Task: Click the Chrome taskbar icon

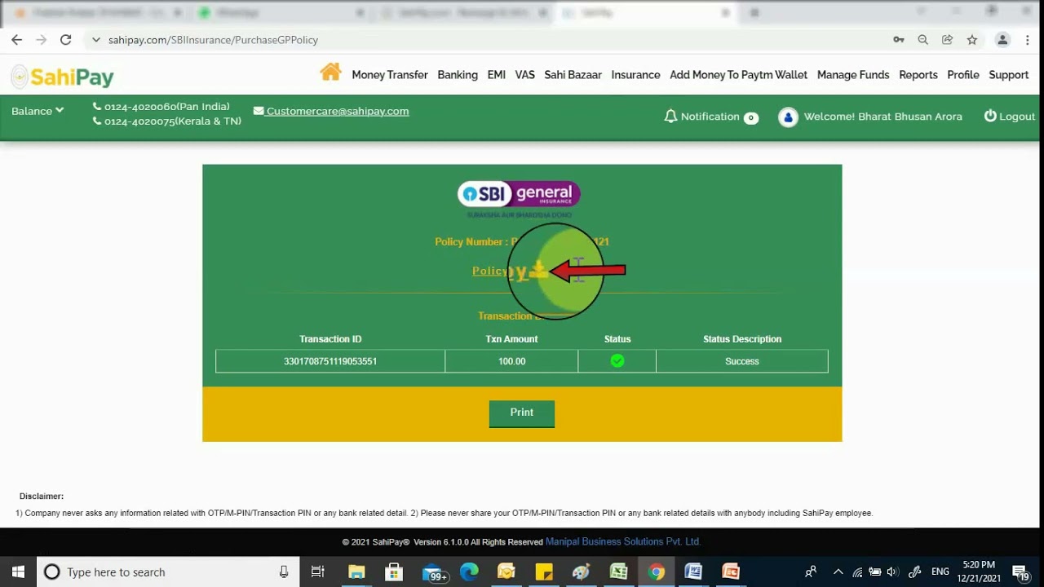Action: click(x=657, y=572)
